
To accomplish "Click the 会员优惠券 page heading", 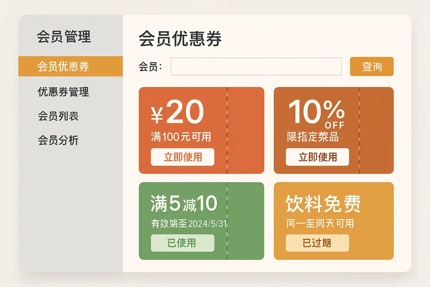I will tap(180, 39).
